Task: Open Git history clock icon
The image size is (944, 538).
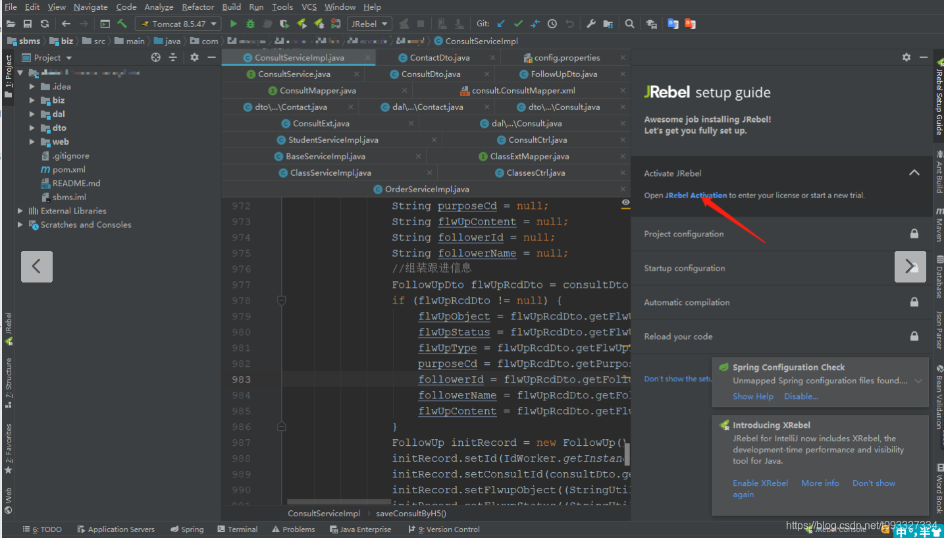Action: coord(552,24)
